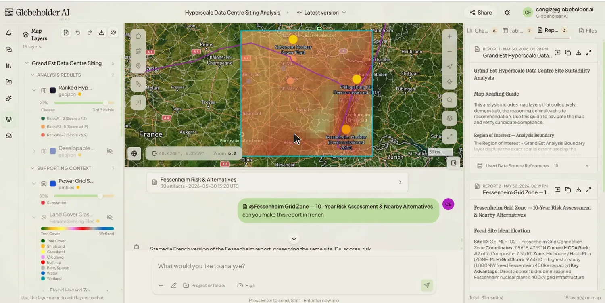
Task: Select the line route draw tool
Action: pyautogui.click(x=138, y=51)
